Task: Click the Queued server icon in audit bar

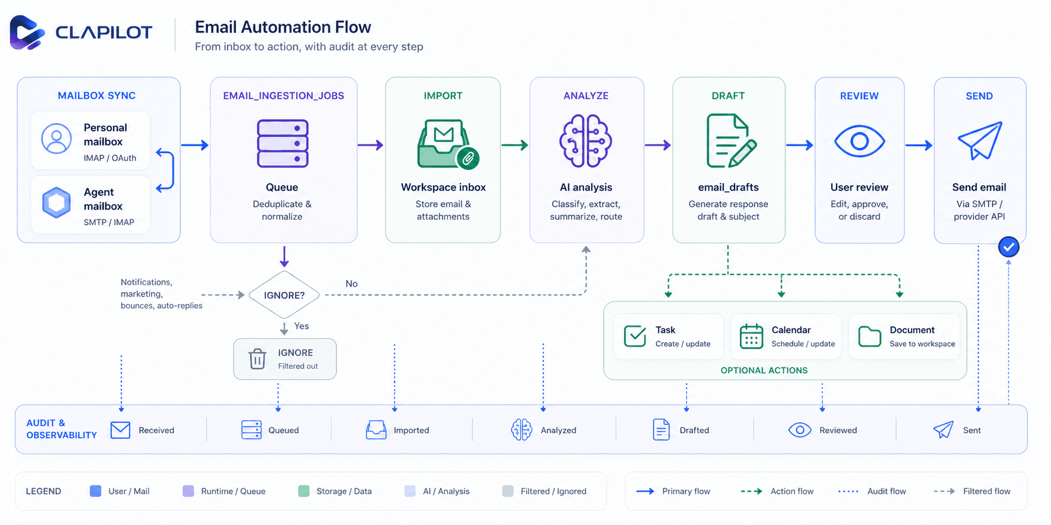Action: coord(251,430)
